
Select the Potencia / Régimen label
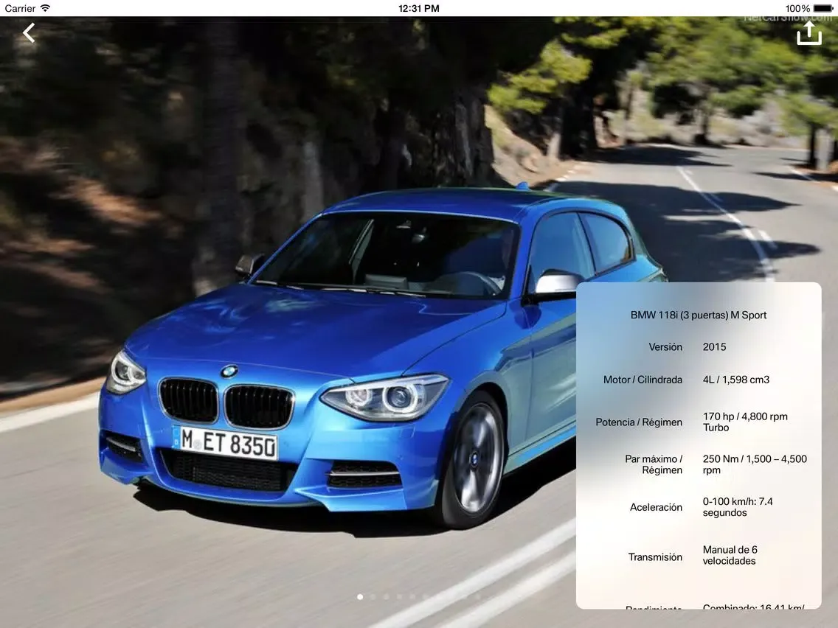[x=639, y=422]
